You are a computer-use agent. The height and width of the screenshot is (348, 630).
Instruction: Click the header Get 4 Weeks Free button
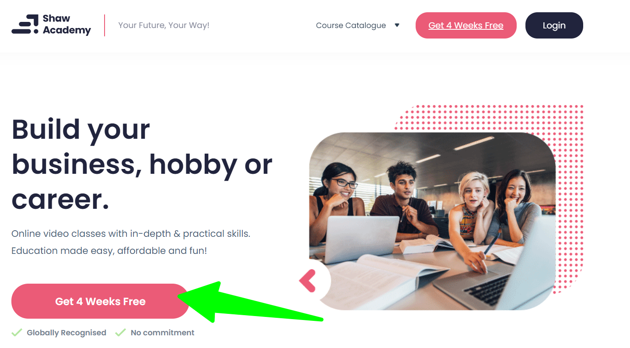(x=466, y=25)
